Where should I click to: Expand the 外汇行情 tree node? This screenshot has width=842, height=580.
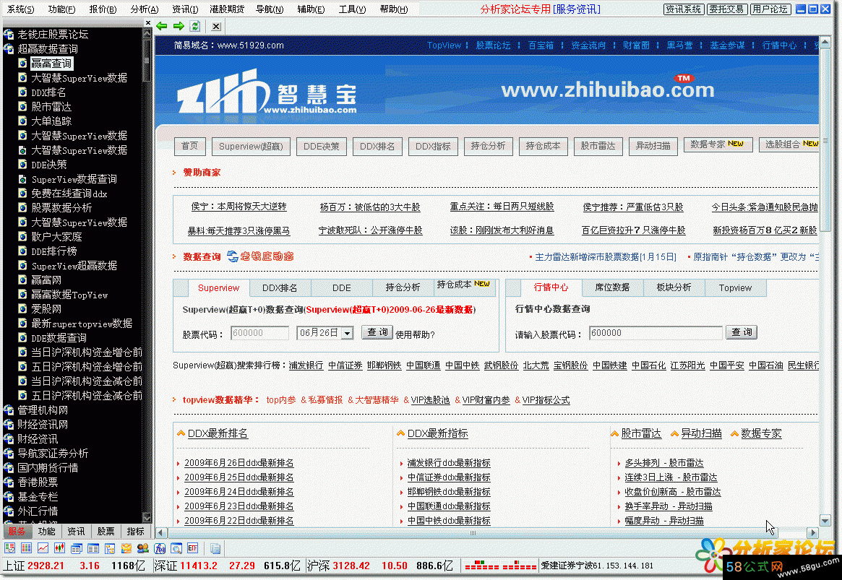[x=9, y=512]
